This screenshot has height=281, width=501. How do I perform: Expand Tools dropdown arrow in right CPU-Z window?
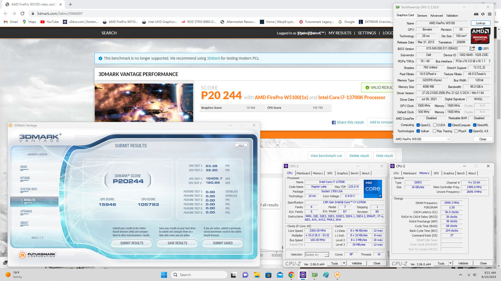coord(450,263)
